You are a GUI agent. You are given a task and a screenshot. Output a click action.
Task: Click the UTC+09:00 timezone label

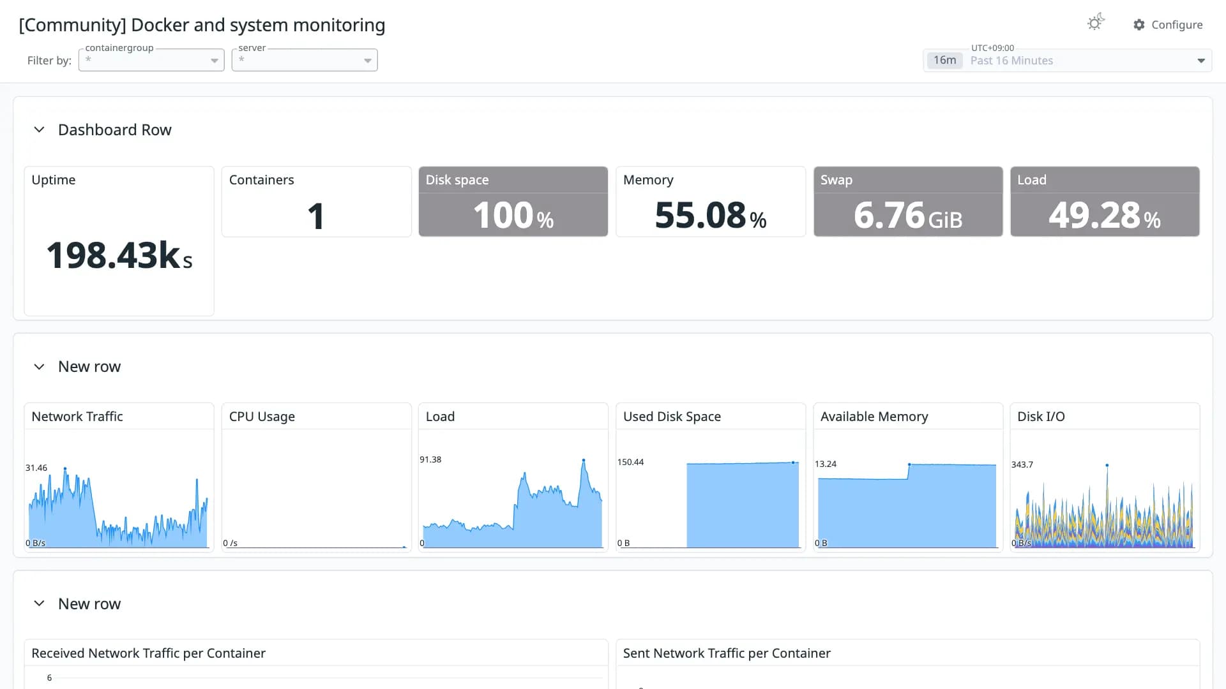coord(992,48)
